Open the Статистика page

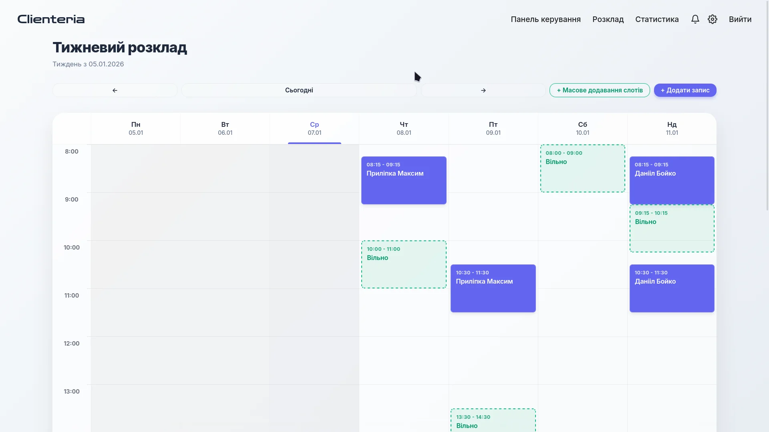point(657,19)
